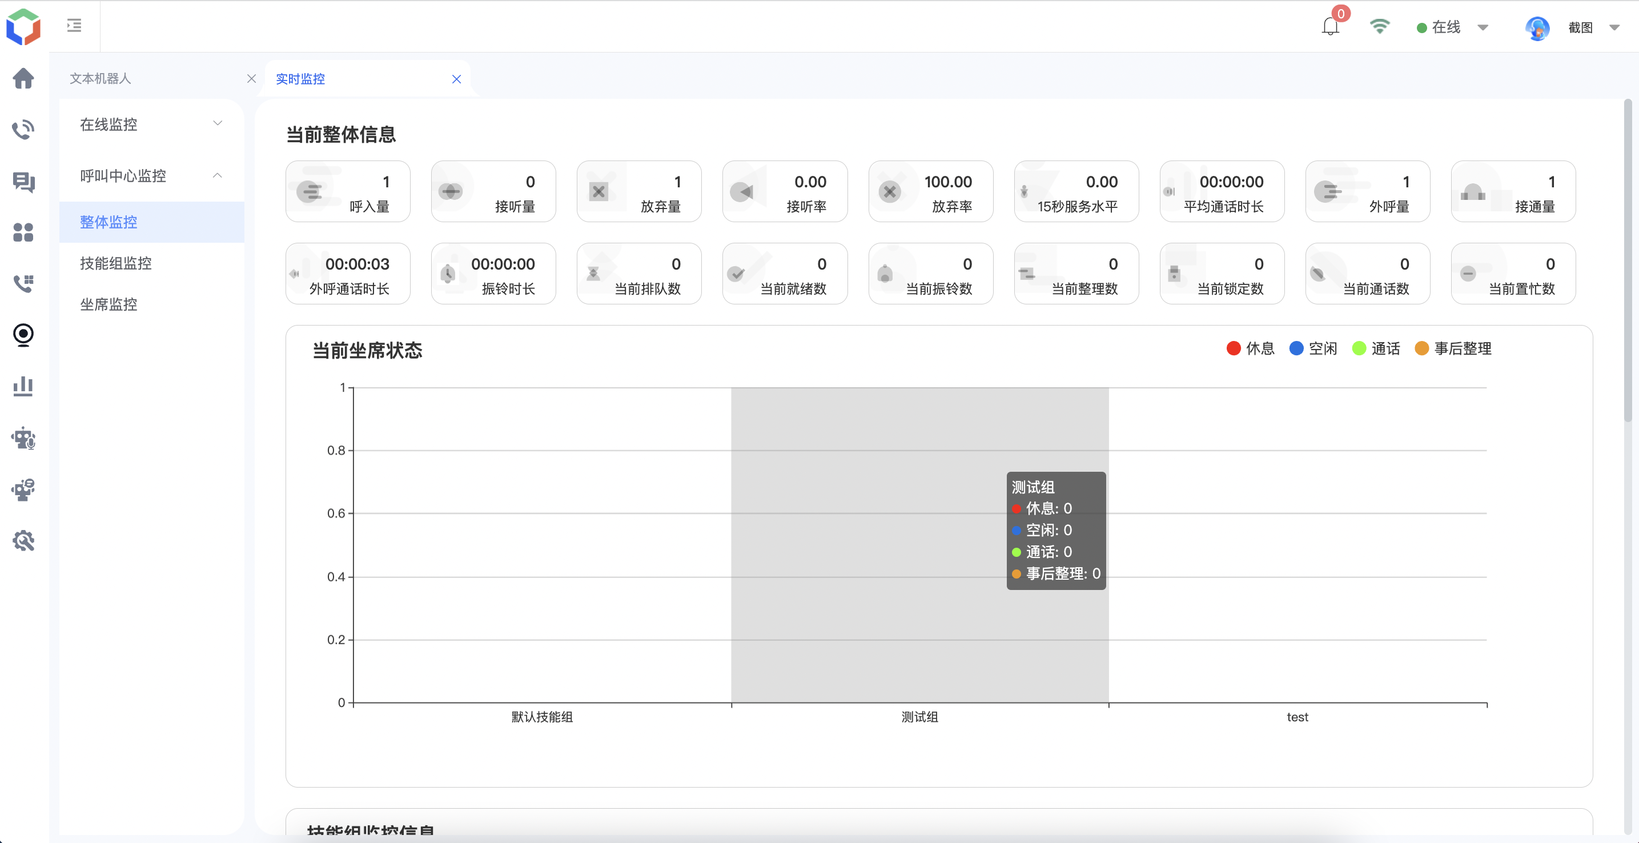Click the 呼入量 card icon
Screen dimensions: 1639x843
coord(311,191)
